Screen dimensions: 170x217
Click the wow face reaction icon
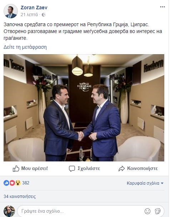coord(18,183)
